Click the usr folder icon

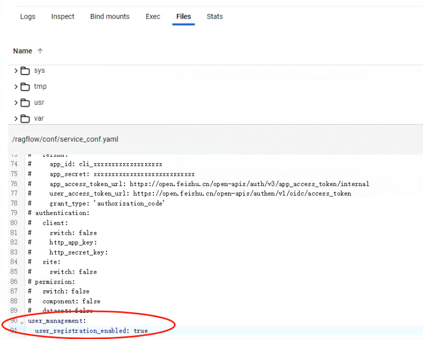tap(25, 103)
